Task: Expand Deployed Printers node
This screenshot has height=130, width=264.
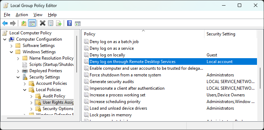Action: [x=18, y=71]
